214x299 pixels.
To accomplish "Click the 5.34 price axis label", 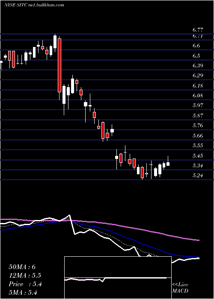I will click(198, 166).
